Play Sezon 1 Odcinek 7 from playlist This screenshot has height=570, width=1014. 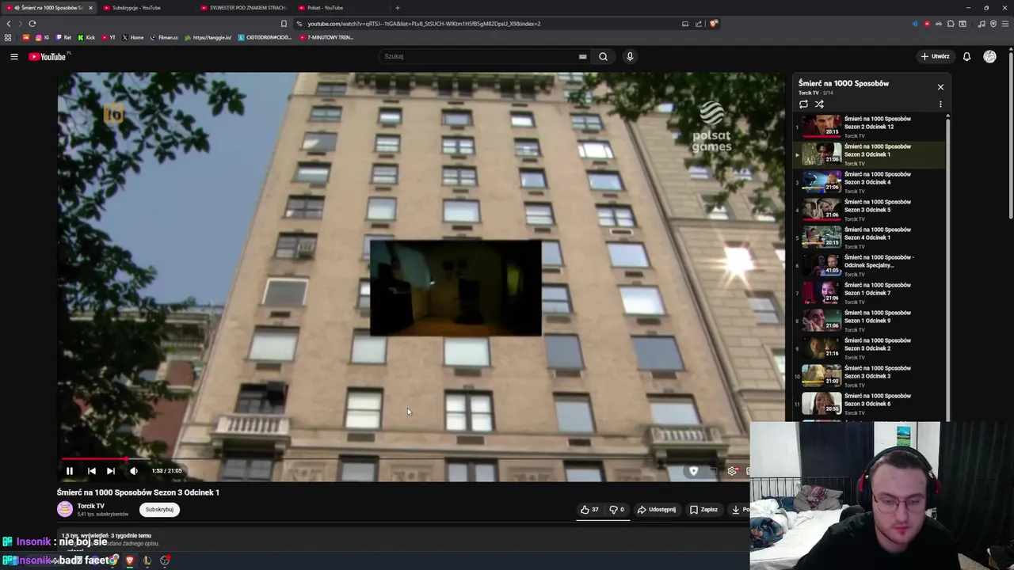pos(869,293)
